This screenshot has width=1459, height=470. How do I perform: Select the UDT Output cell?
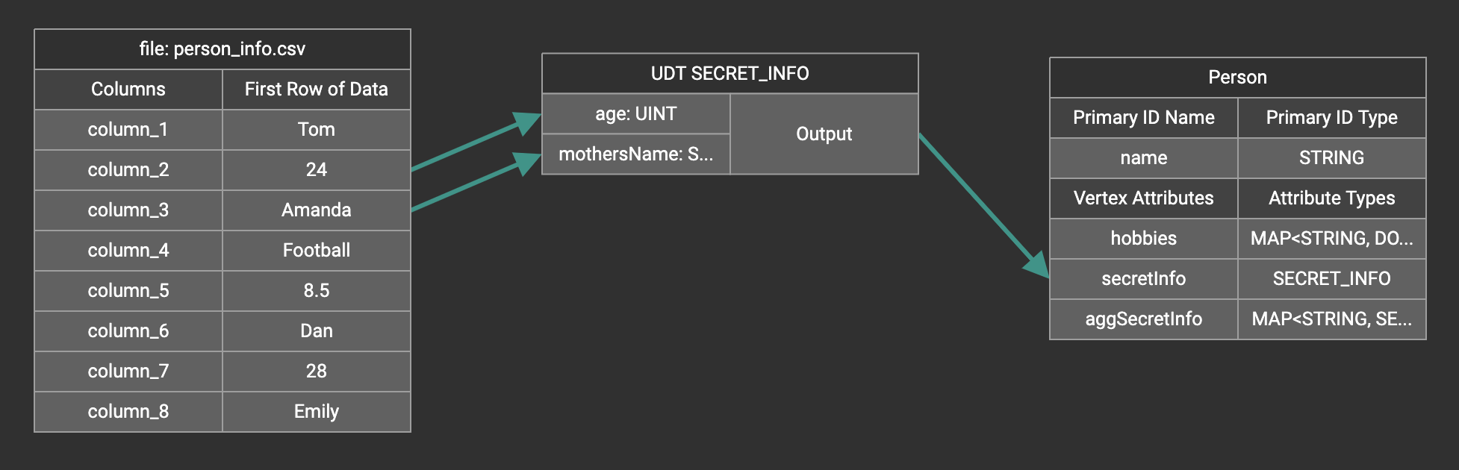[824, 134]
